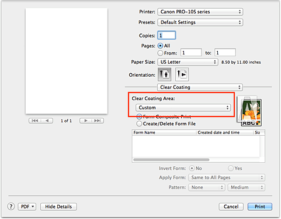Click the Created date and time column header
Image resolution: width=281 pixels, height=219 pixels.
(x=225, y=132)
